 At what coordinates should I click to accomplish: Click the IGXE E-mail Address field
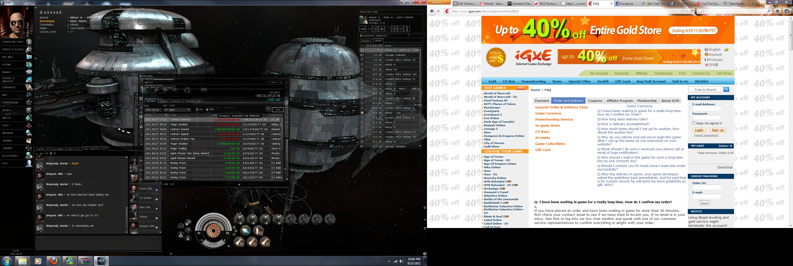(707, 108)
